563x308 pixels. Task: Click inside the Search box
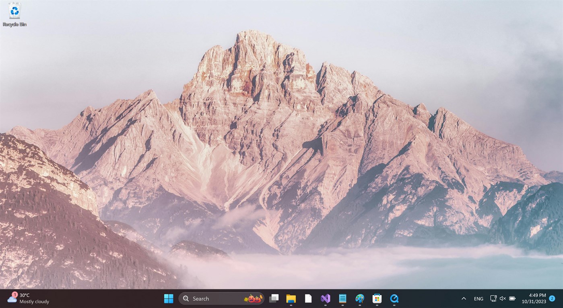(213, 298)
